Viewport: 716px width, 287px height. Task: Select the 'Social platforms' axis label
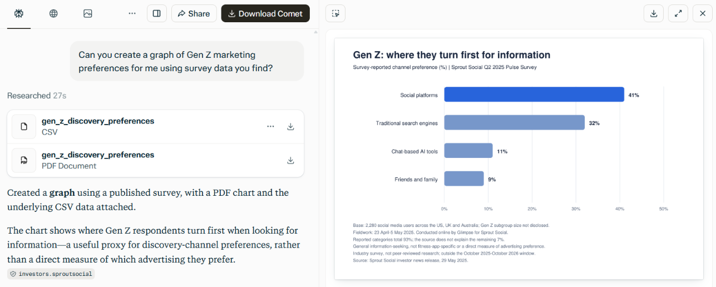coord(419,95)
